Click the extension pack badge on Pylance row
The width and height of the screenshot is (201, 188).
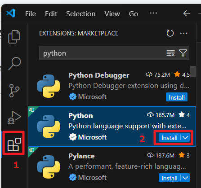click(31, 150)
